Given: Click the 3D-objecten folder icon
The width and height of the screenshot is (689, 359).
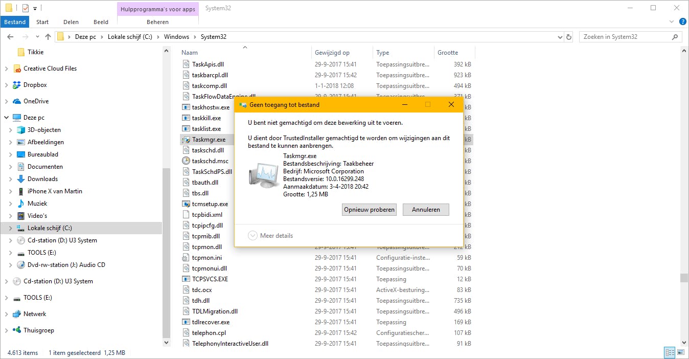Looking at the screenshot, I should (21, 130).
